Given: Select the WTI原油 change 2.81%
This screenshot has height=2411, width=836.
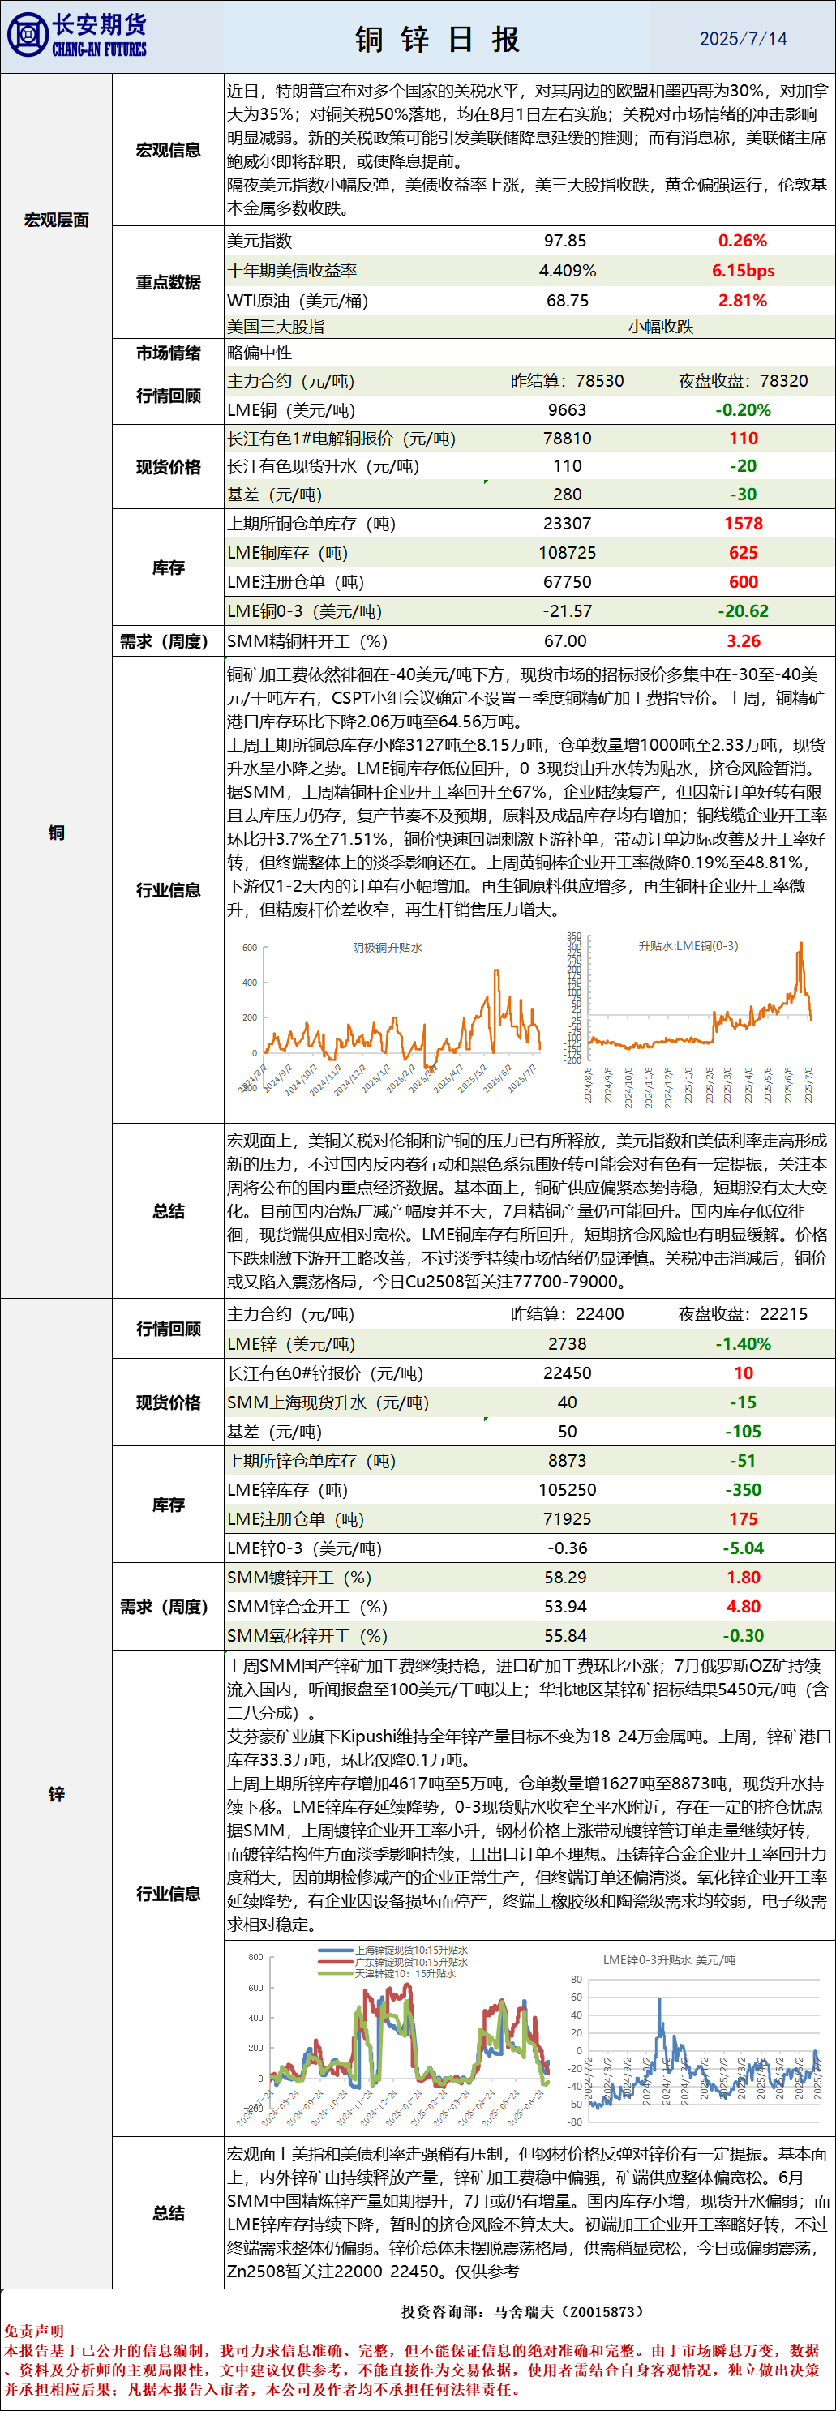Looking at the screenshot, I should click(x=743, y=301).
